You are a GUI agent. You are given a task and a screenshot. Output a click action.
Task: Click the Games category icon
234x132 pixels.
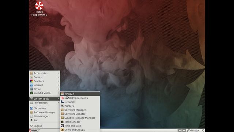pos(31,77)
